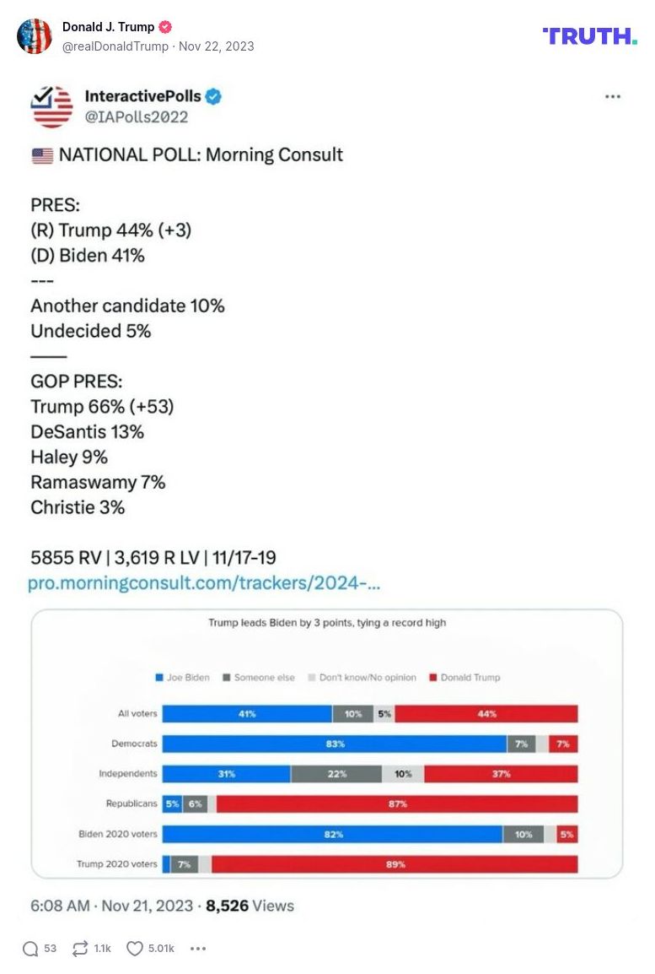Click Donald J. Trump's profile avatar
Viewport: 655px width, 974px height.
(x=35, y=36)
